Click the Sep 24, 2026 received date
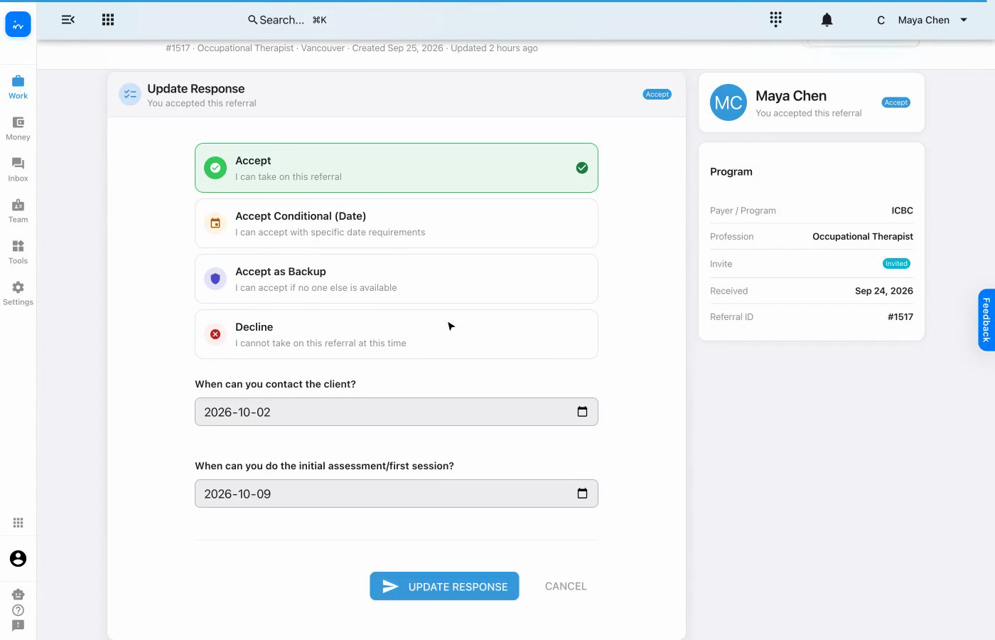This screenshot has width=995, height=640. [883, 291]
